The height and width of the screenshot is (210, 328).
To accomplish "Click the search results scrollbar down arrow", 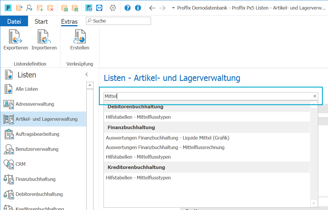I will coord(314,203).
